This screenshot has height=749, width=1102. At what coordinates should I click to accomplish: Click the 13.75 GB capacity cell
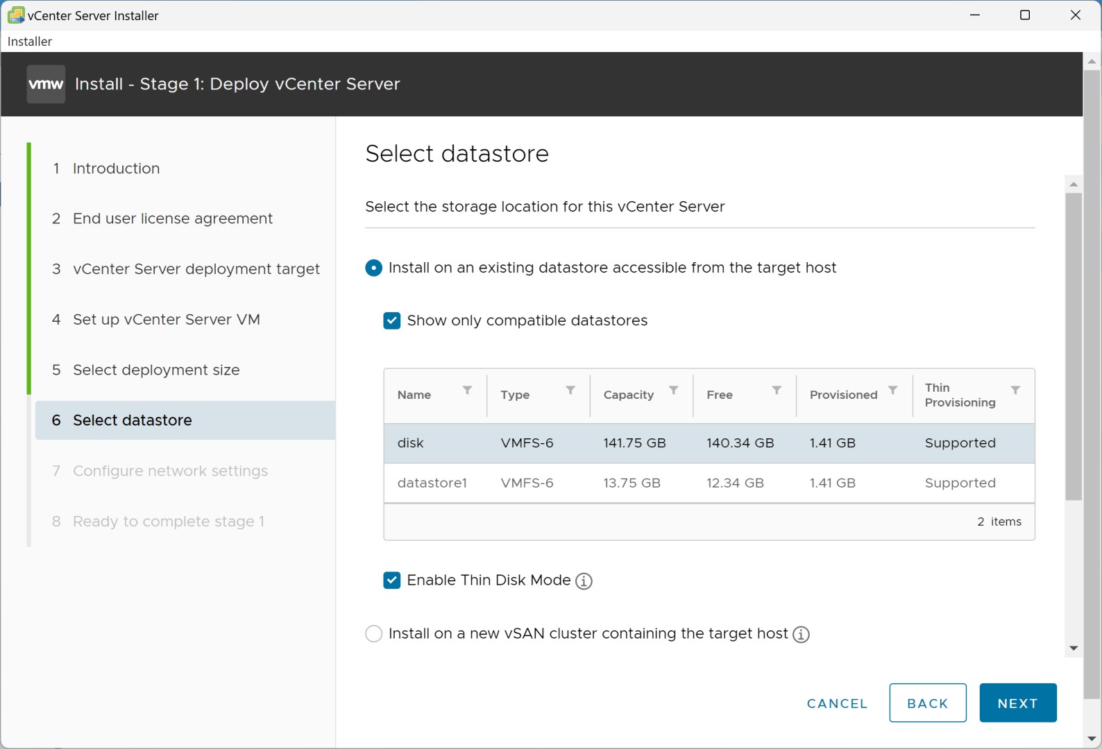631,483
